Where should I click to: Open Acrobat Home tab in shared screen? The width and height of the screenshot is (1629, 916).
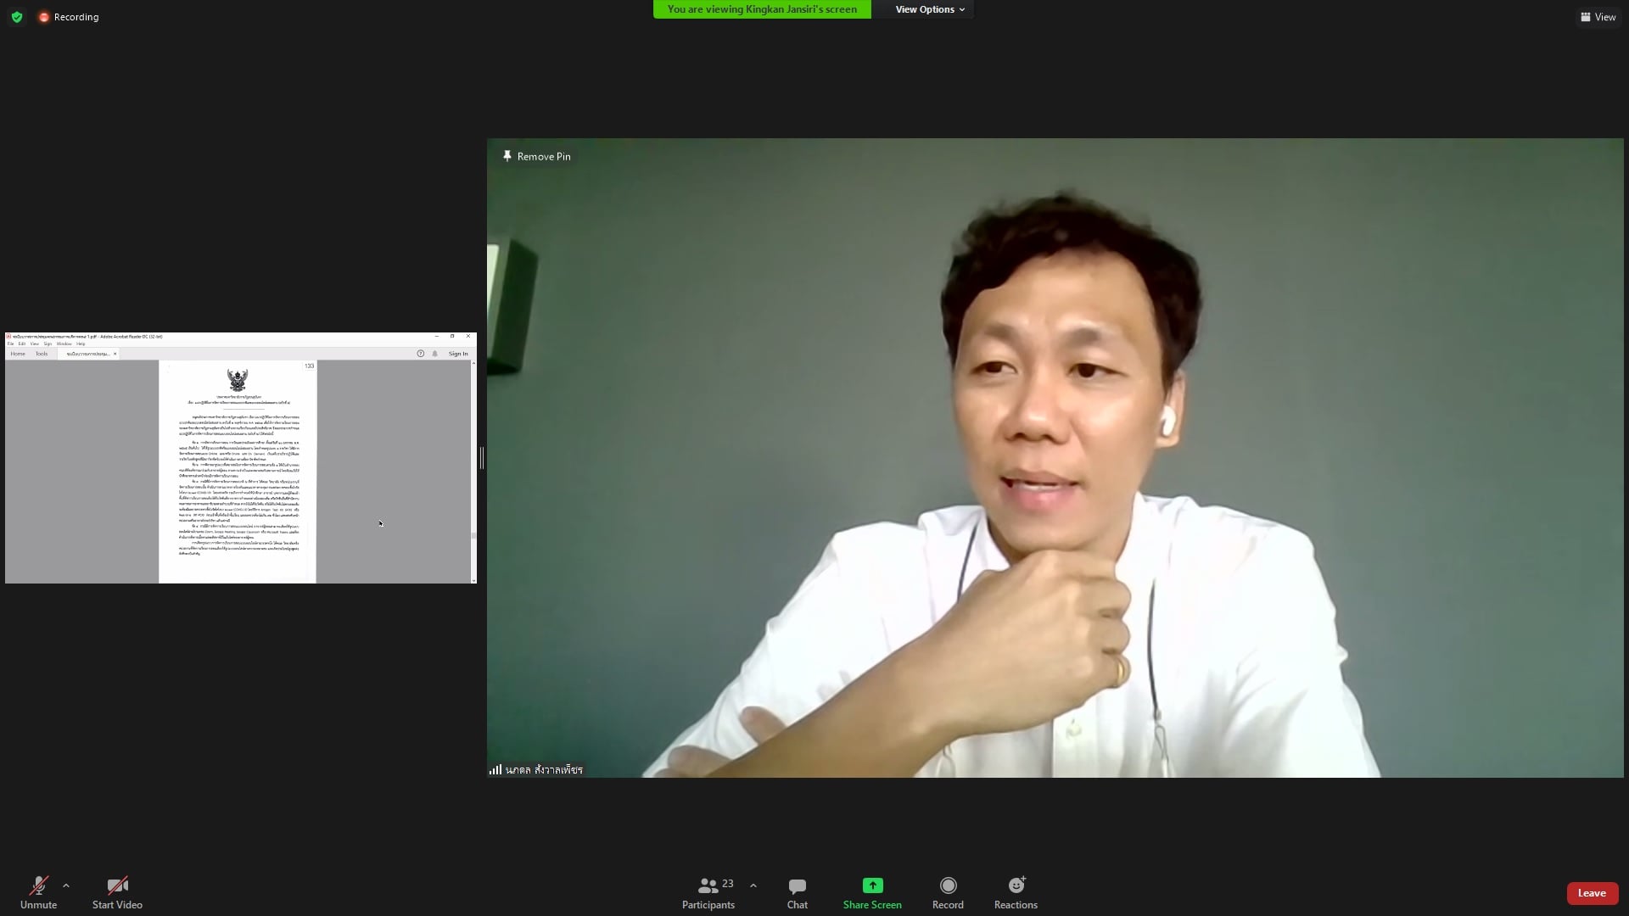click(x=18, y=354)
